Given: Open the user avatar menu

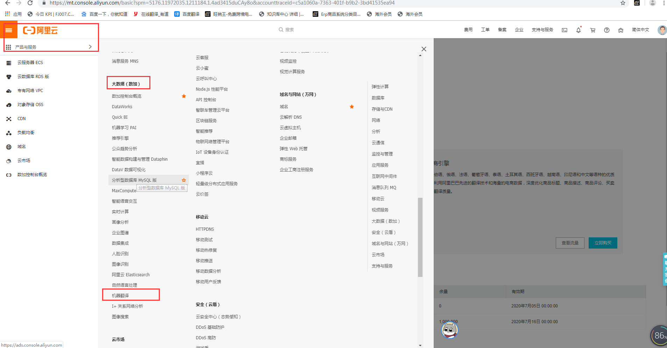Looking at the screenshot, I should point(662,30).
